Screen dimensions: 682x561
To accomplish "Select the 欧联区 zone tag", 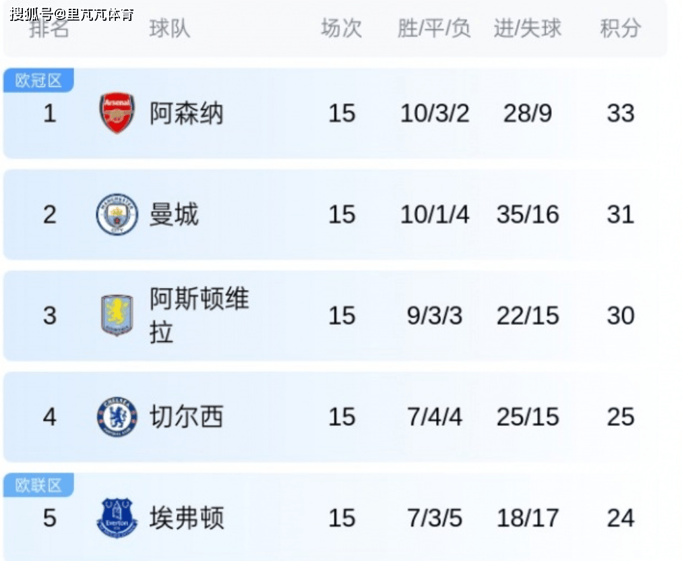I will (38, 485).
